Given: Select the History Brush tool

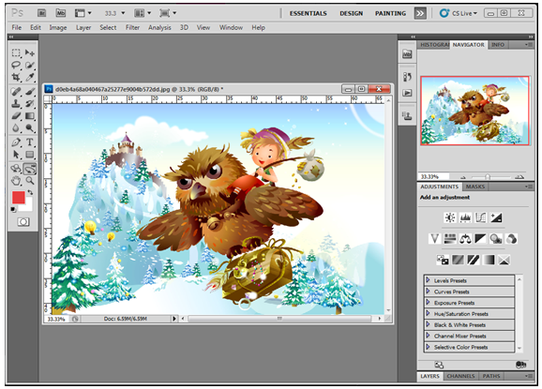Looking at the screenshot, I should [x=30, y=104].
